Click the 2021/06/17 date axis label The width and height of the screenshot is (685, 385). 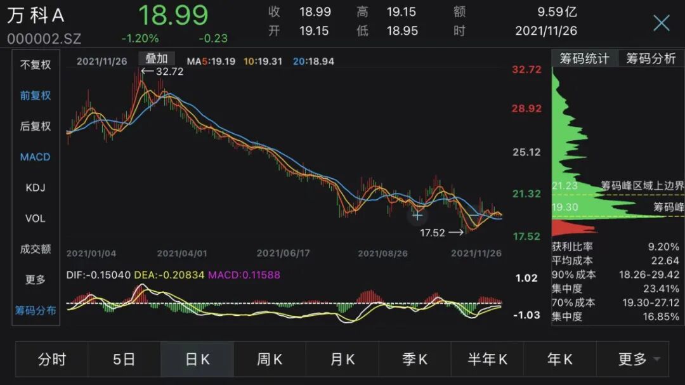click(283, 254)
